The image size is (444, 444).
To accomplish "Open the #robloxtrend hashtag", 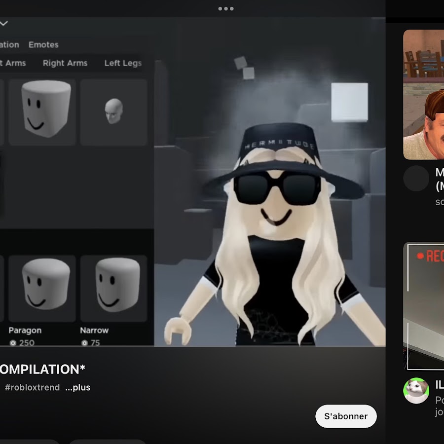I will tap(32, 387).
